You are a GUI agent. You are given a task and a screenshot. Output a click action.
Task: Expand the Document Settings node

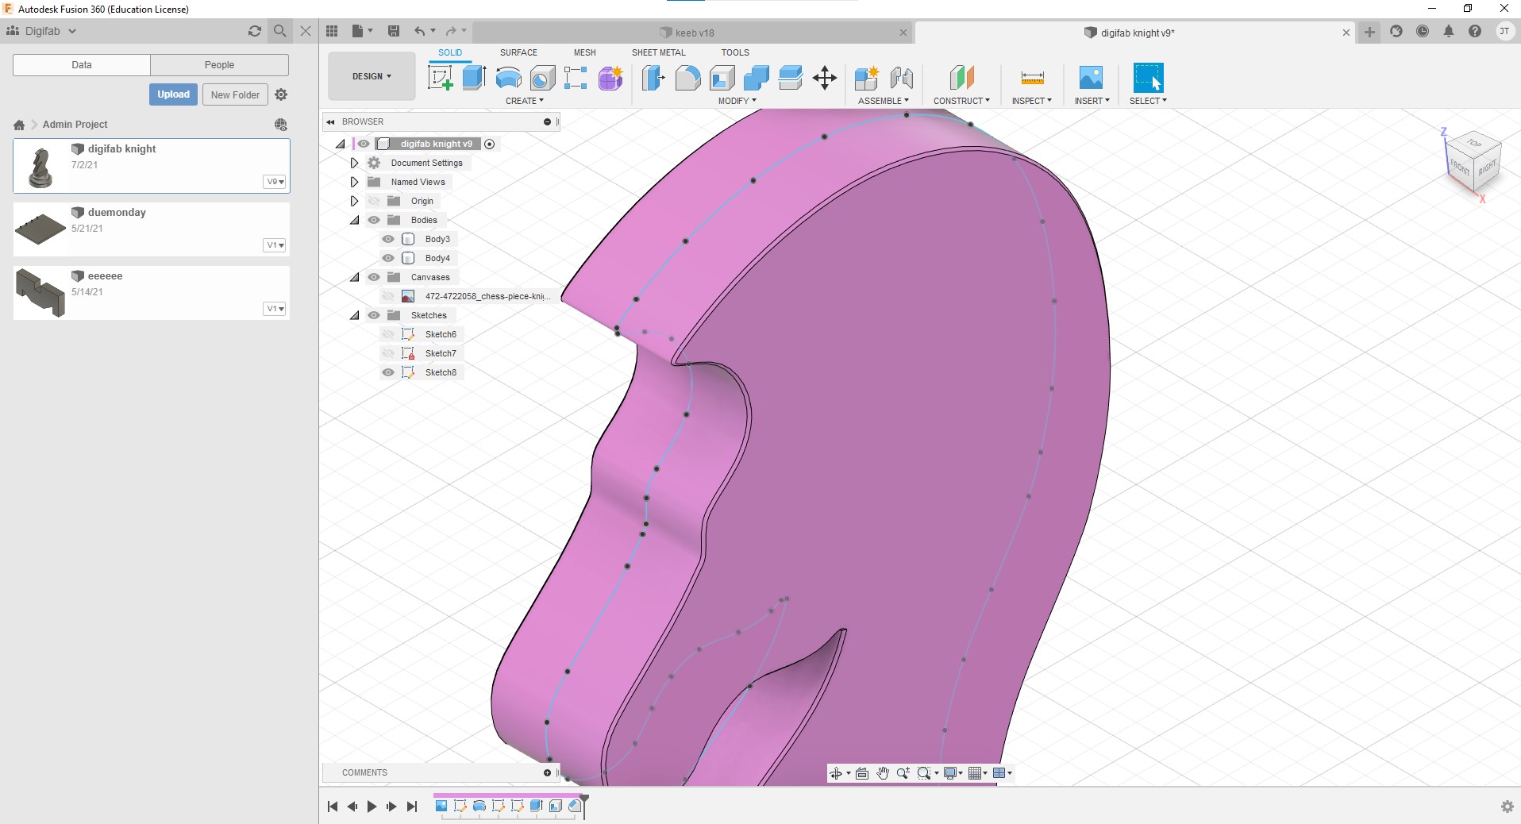pos(355,163)
